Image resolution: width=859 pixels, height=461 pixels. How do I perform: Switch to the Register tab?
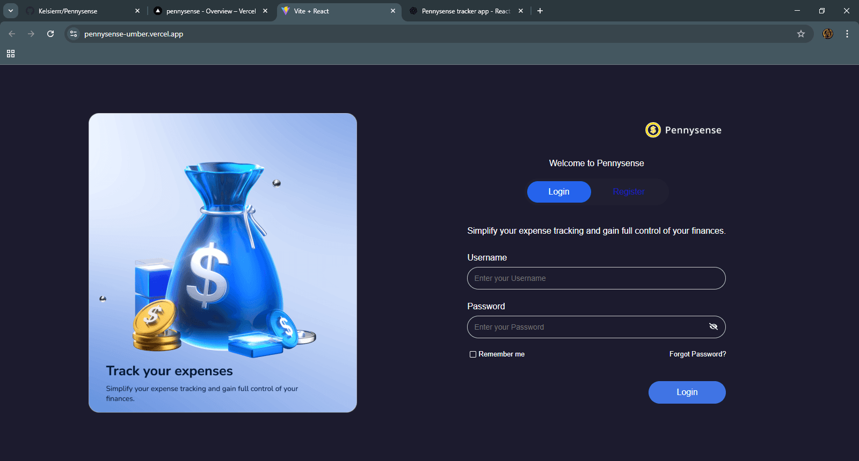pos(628,192)
